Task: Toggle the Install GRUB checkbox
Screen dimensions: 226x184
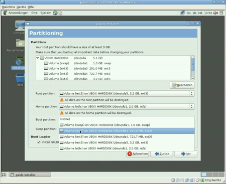Action: 39,142
